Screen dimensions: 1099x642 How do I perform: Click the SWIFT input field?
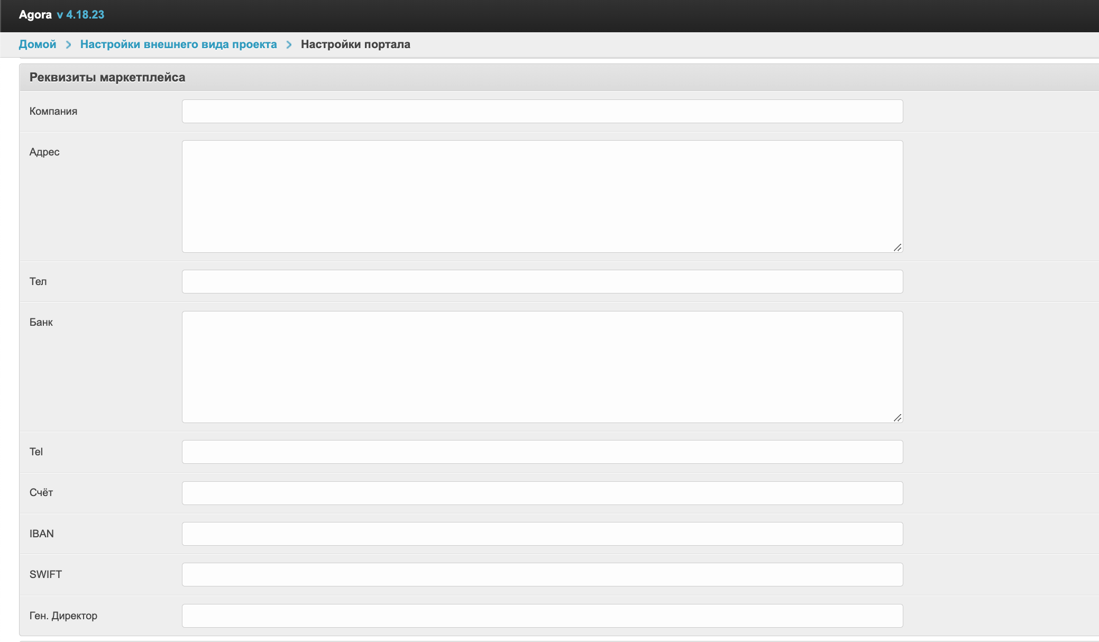point(542,575)
